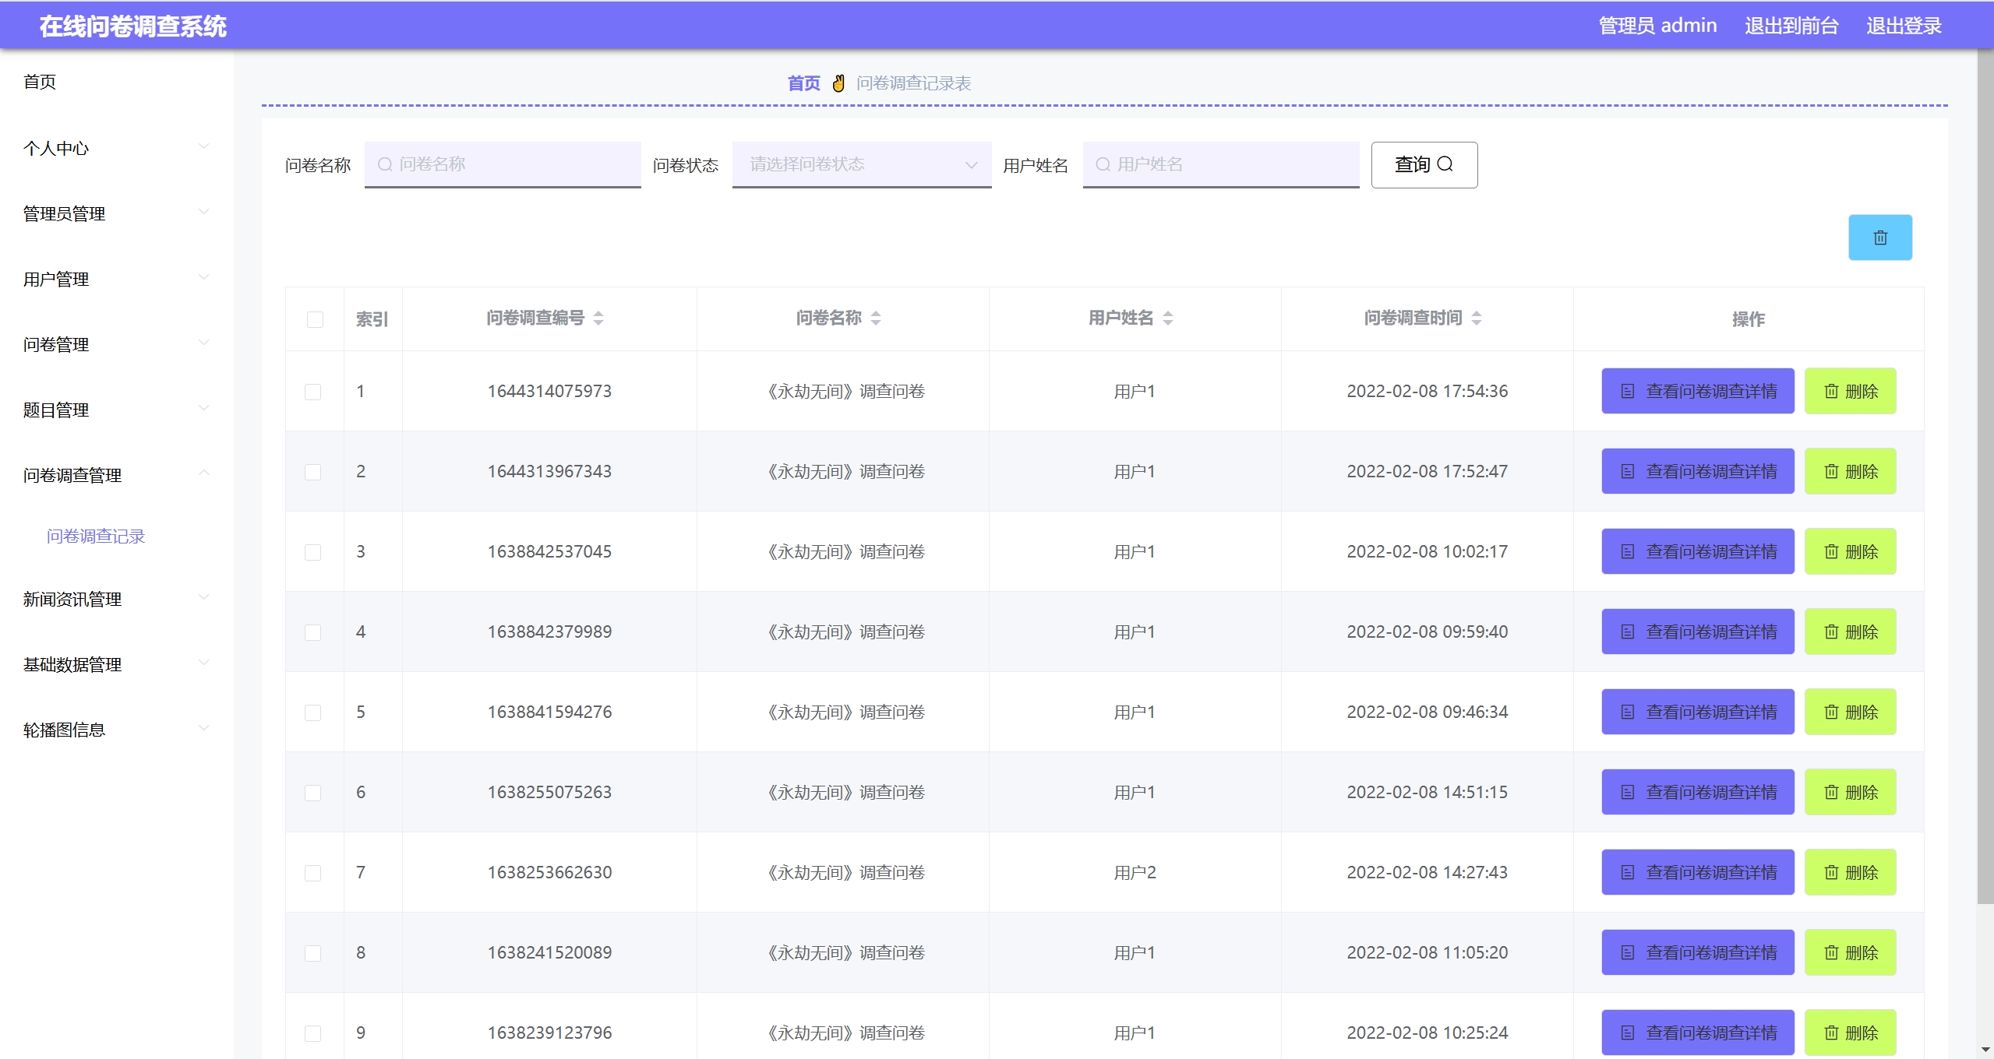Select 问卷调查记录 submenu item

(x=96, y=537)
